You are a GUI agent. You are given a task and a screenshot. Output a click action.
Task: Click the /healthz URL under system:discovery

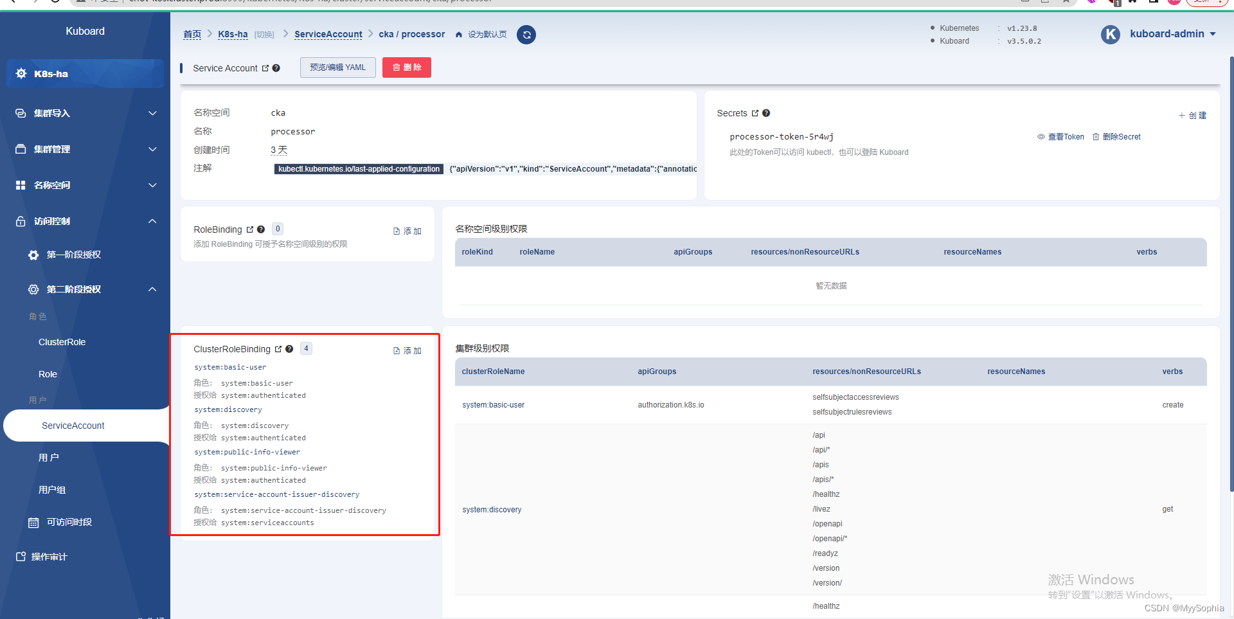[826, 494]
